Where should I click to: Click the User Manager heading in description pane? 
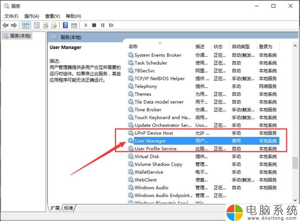click(x=65, y=47)
